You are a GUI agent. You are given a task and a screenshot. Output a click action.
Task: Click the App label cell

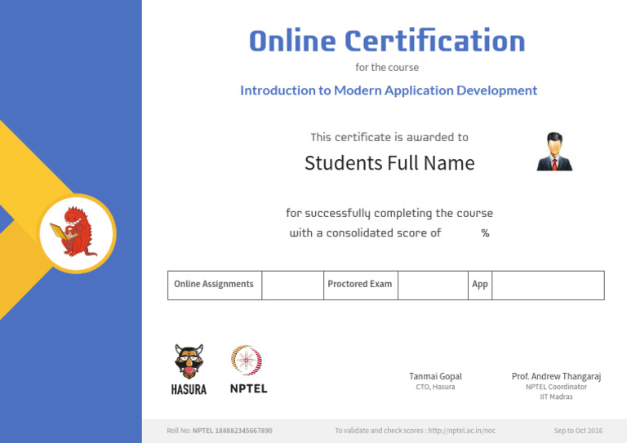click(480, 285)
